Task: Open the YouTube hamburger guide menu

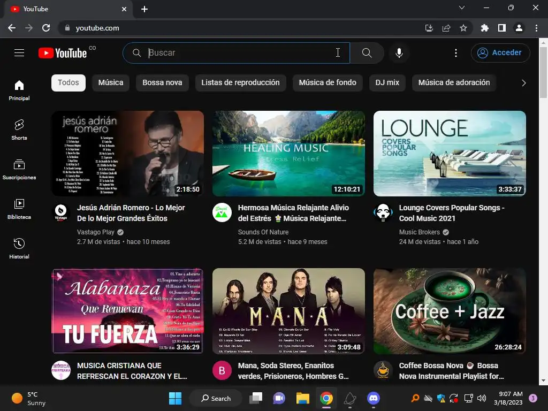Action: point(19,53)
